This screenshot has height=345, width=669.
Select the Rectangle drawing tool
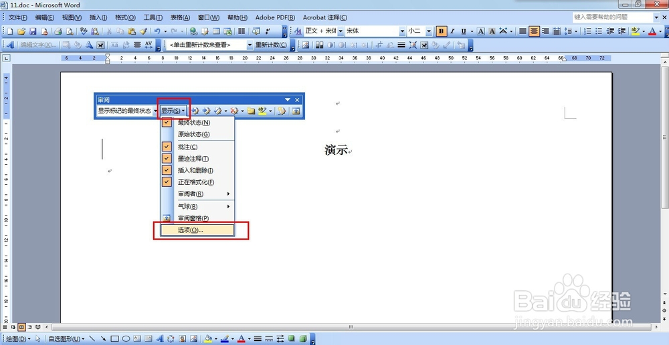[115, 339]
